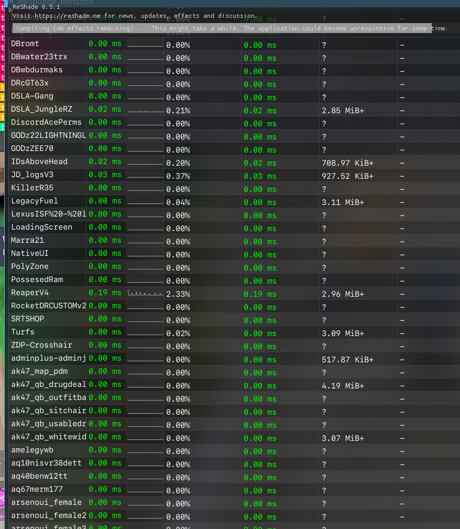Click the ak47_map_pdm resource name
The width and height of the screenshot is (460, 529).
pos(39,372)
